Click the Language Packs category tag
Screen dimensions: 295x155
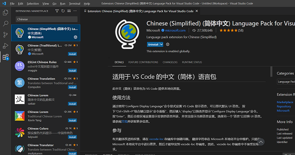pyautogui.click(x=286, y=82)
